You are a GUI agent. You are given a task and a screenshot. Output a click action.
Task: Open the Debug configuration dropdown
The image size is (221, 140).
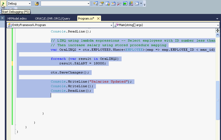tap(29, 3)
